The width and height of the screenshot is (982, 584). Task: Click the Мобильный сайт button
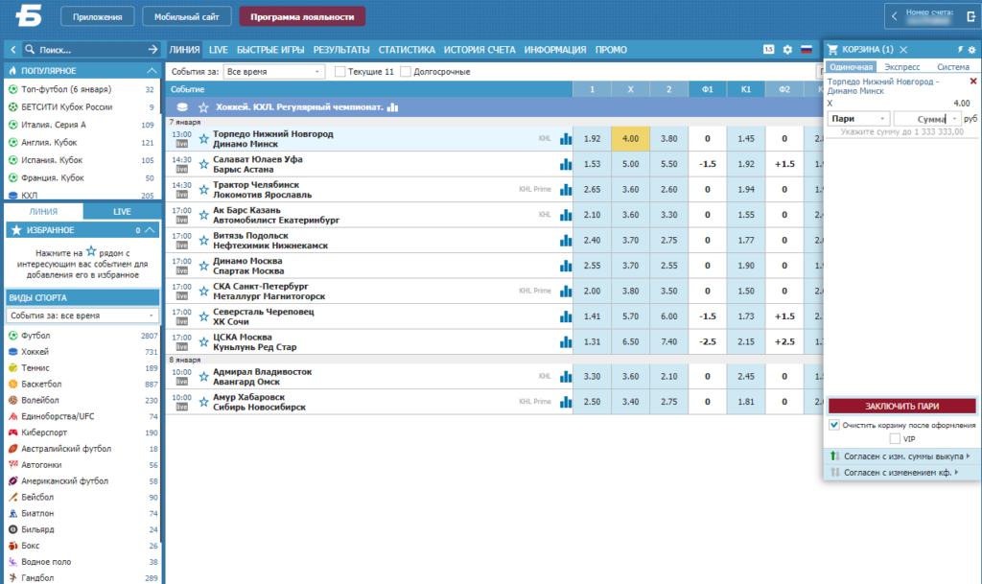pos(187,17)
